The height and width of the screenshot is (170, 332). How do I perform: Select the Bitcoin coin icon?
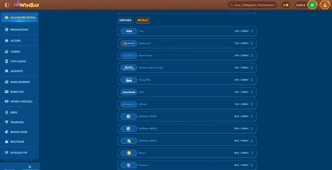pos(129,153)
